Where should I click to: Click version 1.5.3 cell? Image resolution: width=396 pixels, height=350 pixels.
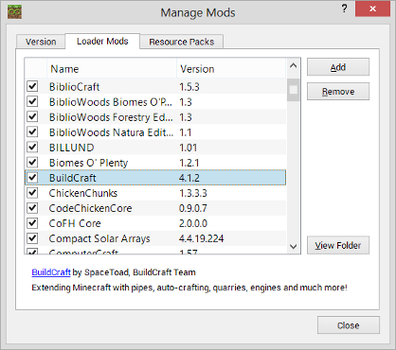pyautogui.click(x=189, y=87)
